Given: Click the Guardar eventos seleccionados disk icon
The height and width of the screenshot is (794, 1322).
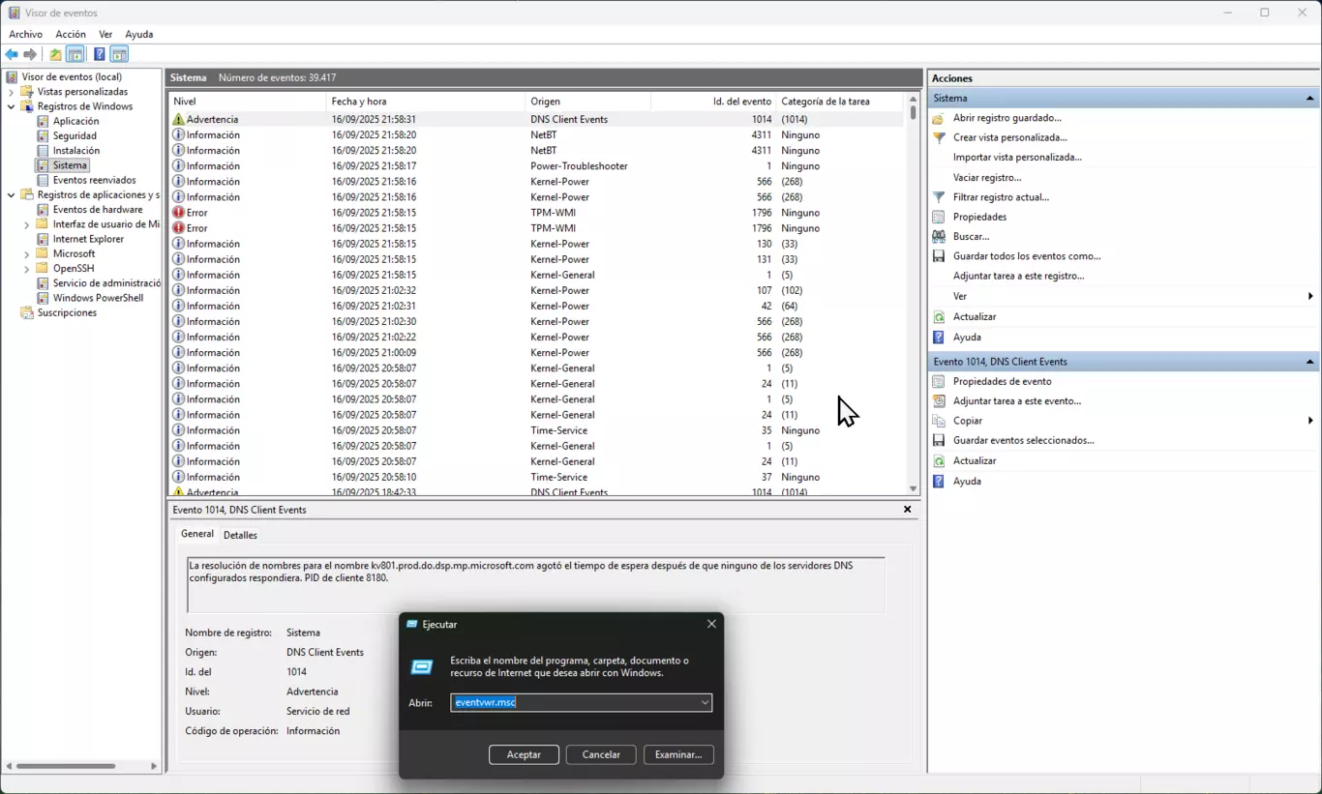Looking at the screenshot, I should pos(938,440).
